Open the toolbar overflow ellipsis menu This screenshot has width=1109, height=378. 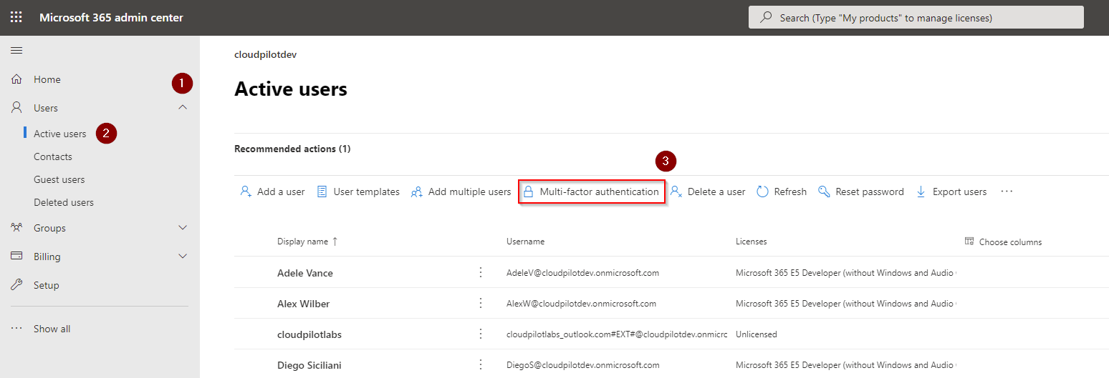(x=1007, y=192)
